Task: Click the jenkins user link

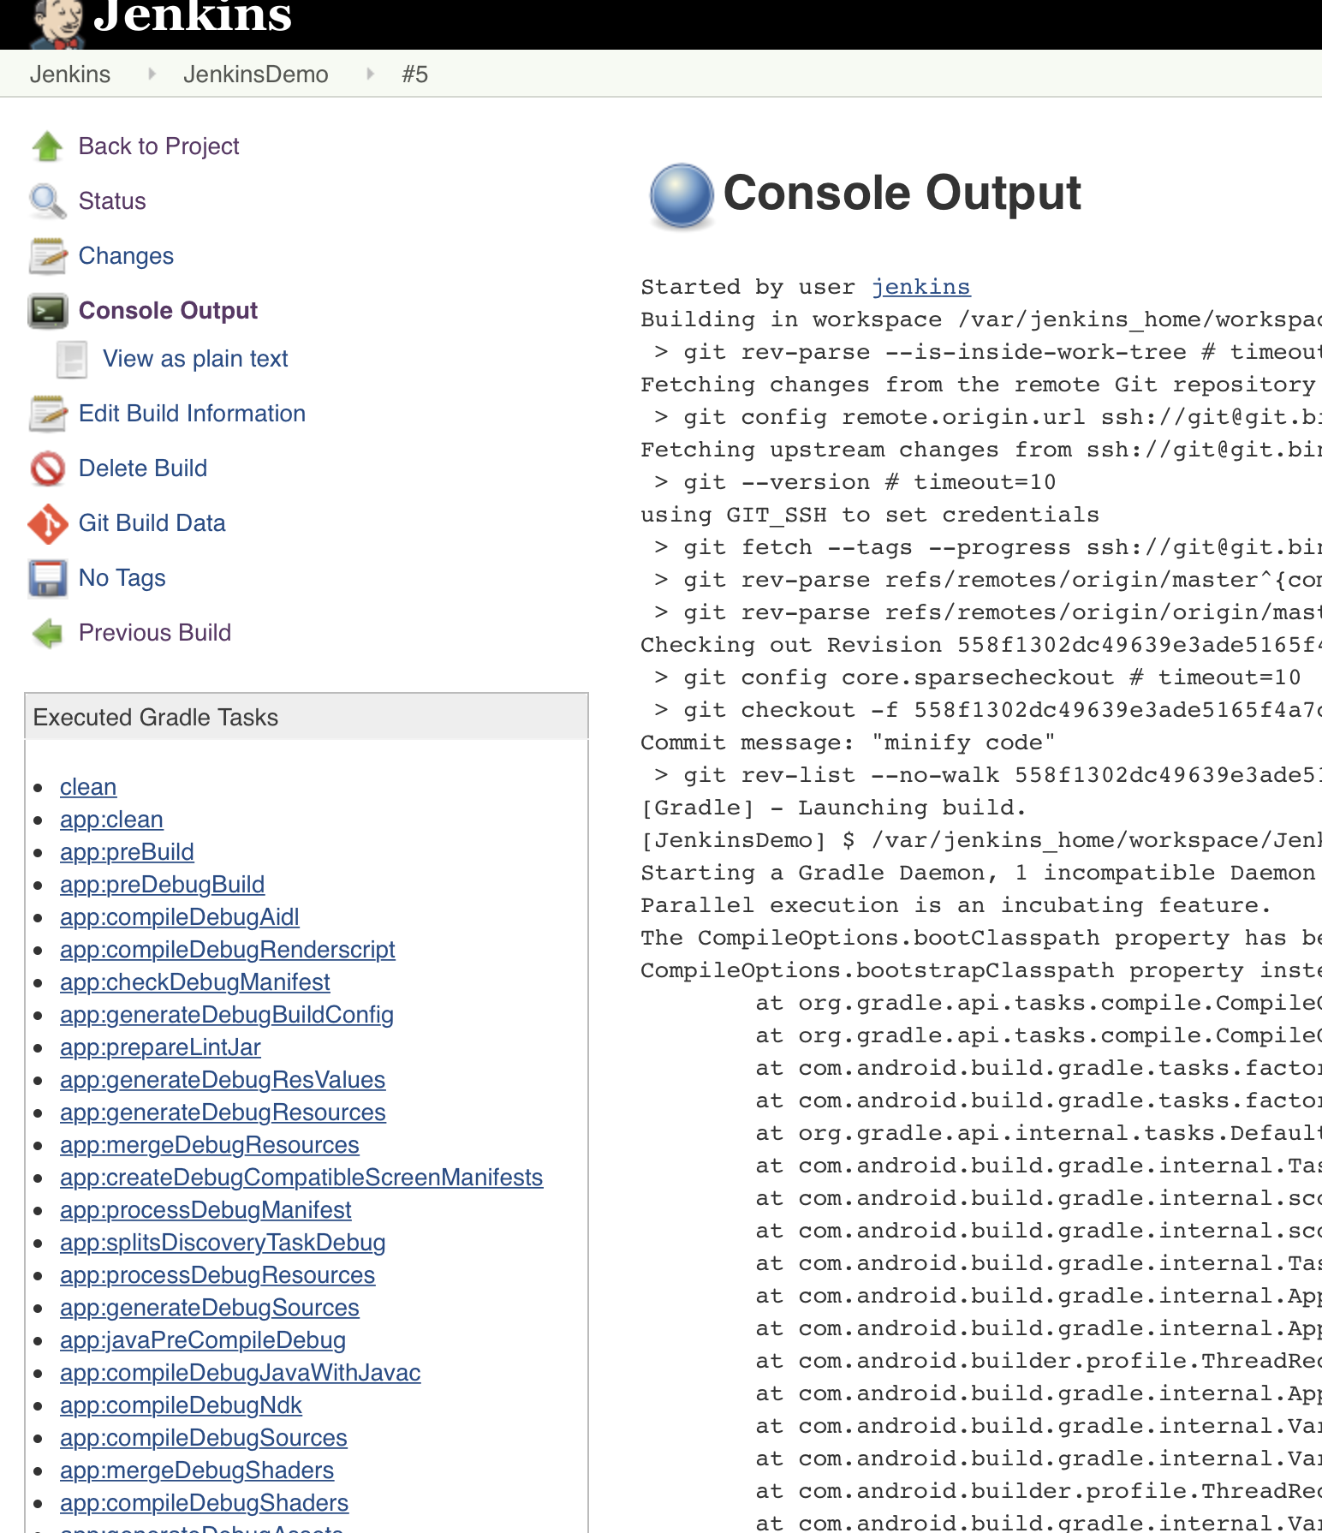Action: (920, 287)
